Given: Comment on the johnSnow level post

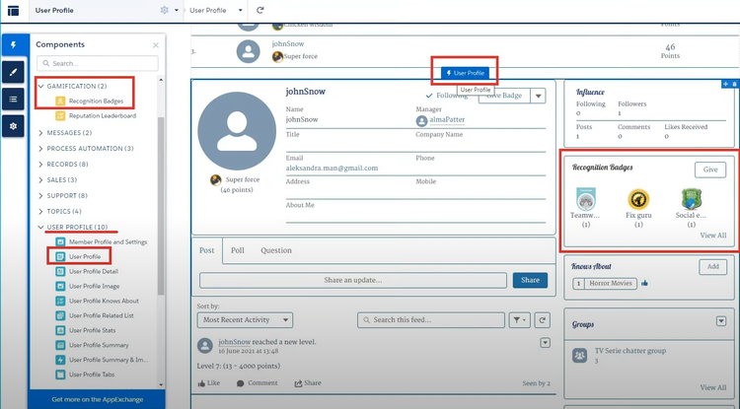Looking at the screenshot, I should [x=257, y=383].
